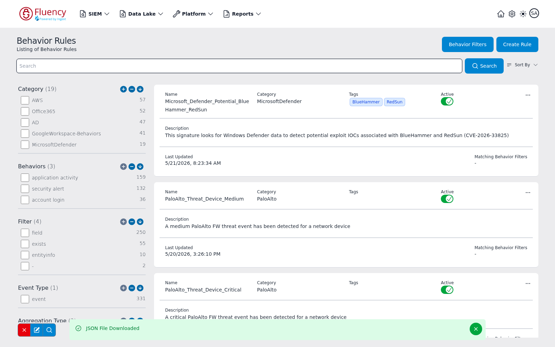Click the blue magnifier icon at bottom left
Viewport: 555px width, 347px height.
click(49, 330)
